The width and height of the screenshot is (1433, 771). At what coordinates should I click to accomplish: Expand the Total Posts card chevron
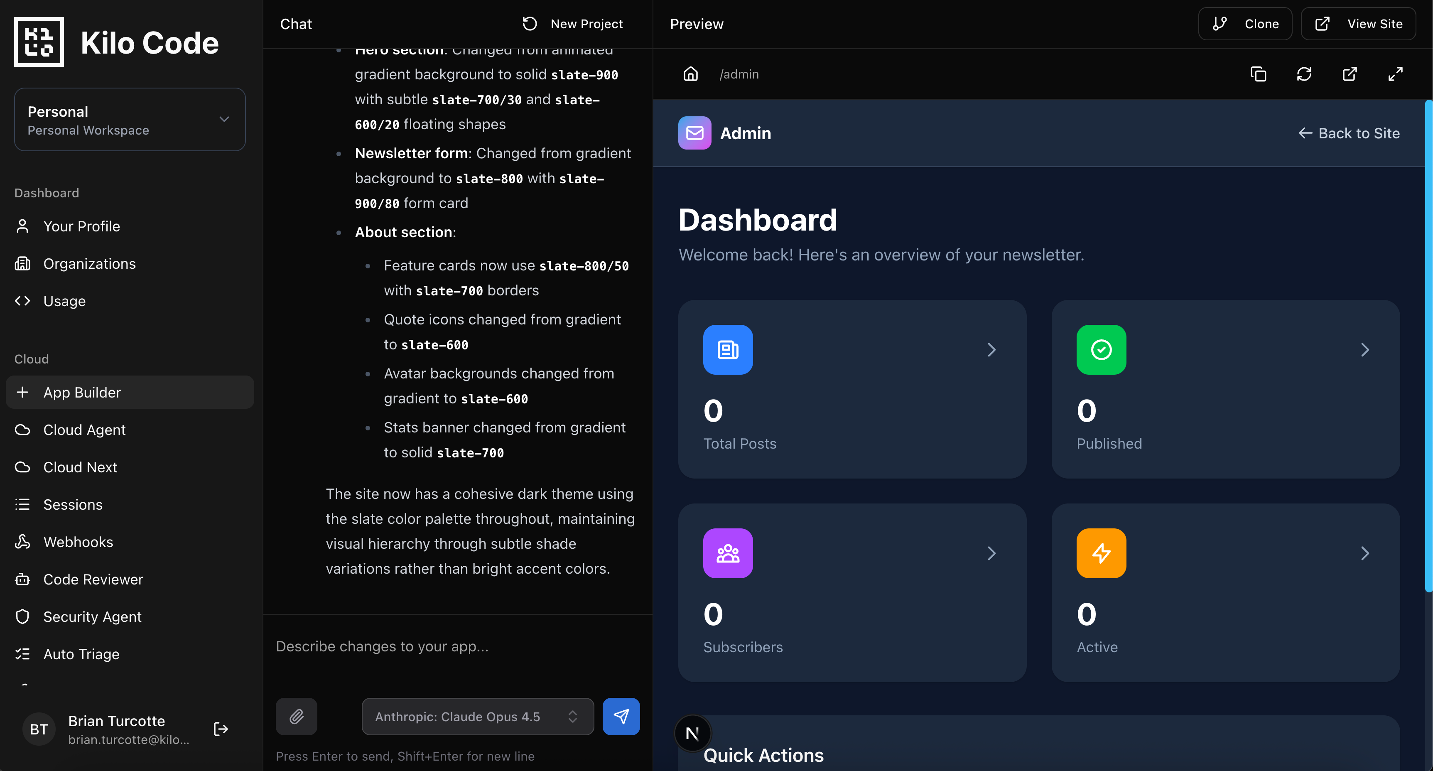[x=991, y=350]
